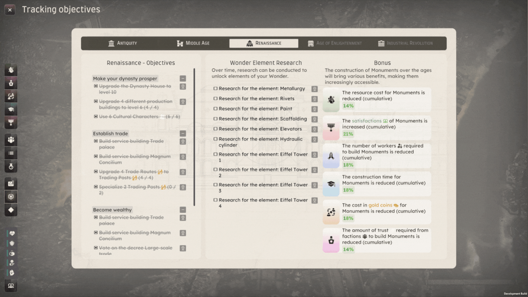Collapse the Make your dynasty prosper section

183,79
